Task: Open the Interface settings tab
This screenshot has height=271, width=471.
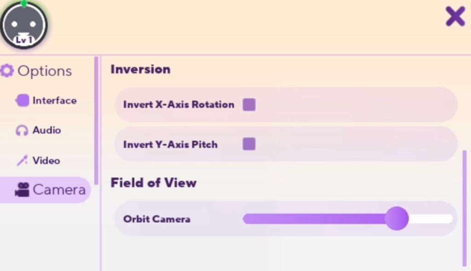Action: (54, 100)
